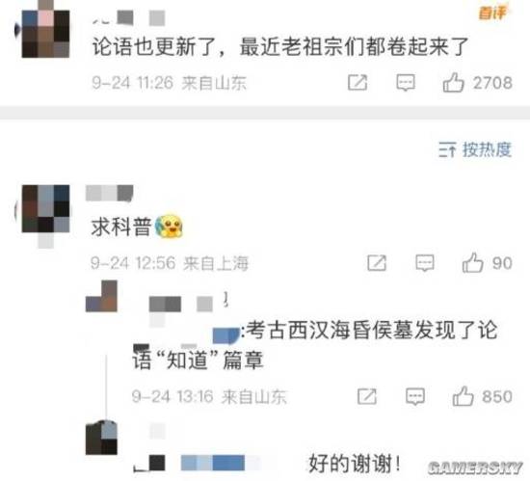Tap the blue mention before 考古西汉
This screenshot has width=530, height=481.
click(x=225, y=335)
